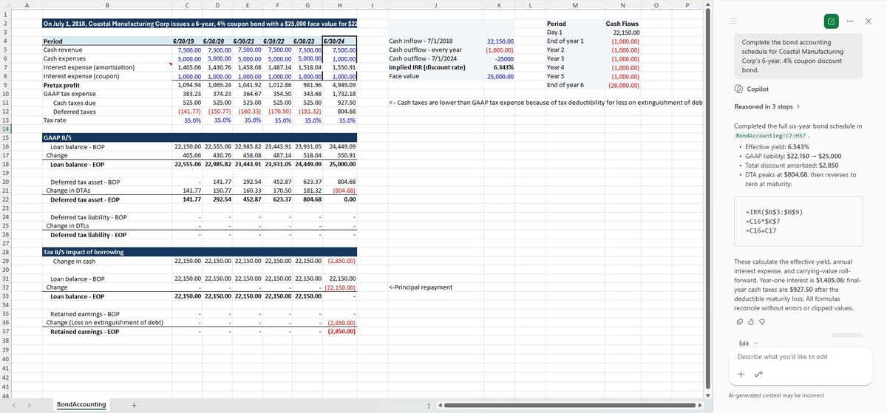Focus the Describe what you'd like to edit box
This screenshot has width=887, height=413.
click(x=801, y=357)
